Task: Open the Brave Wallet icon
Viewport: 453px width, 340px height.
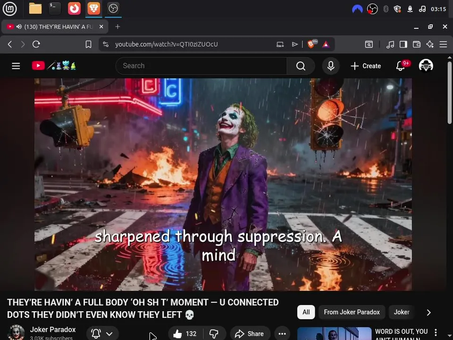Action: (417, 44)
